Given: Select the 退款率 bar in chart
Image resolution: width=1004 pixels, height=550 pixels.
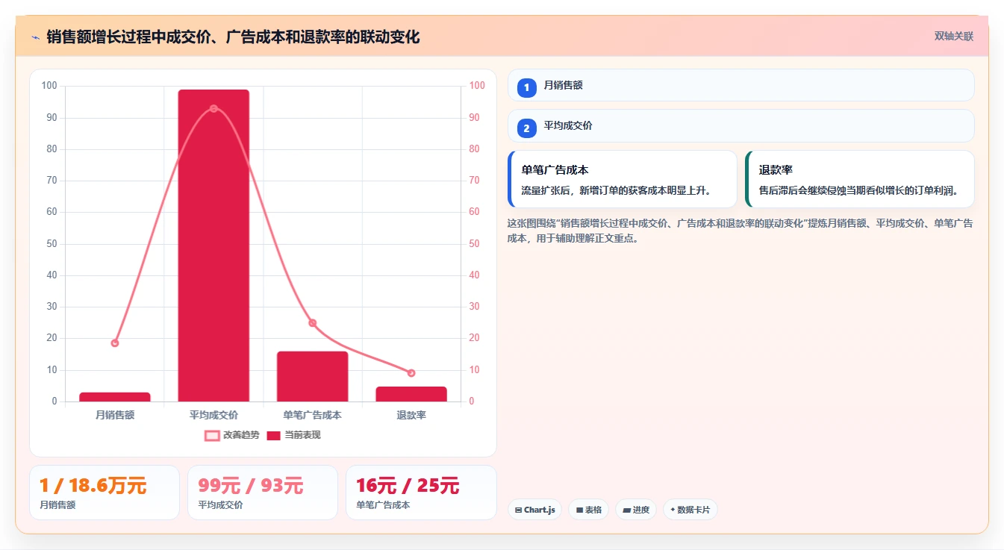Looking at the screenshot, I should coord(411,394).
